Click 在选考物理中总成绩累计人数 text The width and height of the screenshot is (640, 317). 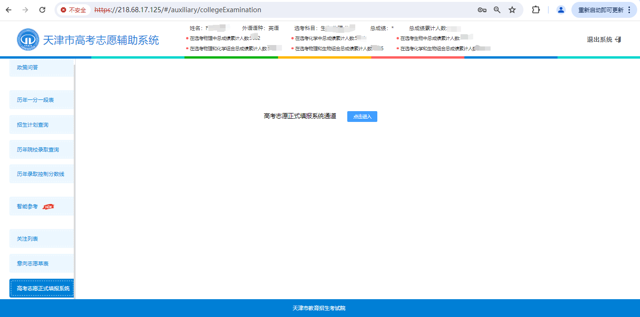pos(219,38)
